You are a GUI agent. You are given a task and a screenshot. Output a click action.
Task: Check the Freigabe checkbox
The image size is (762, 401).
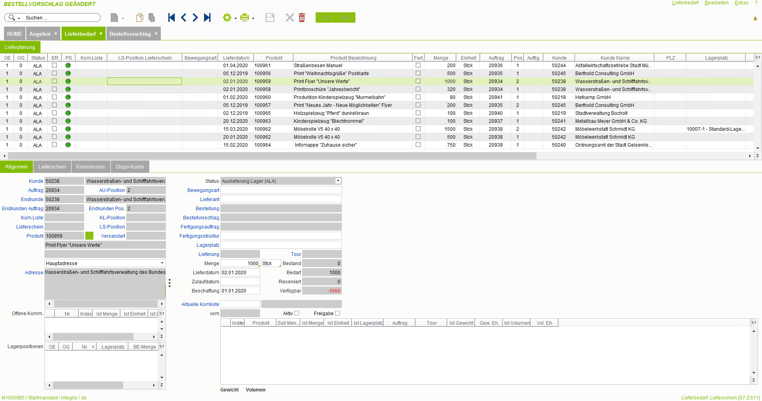point(338,313)
